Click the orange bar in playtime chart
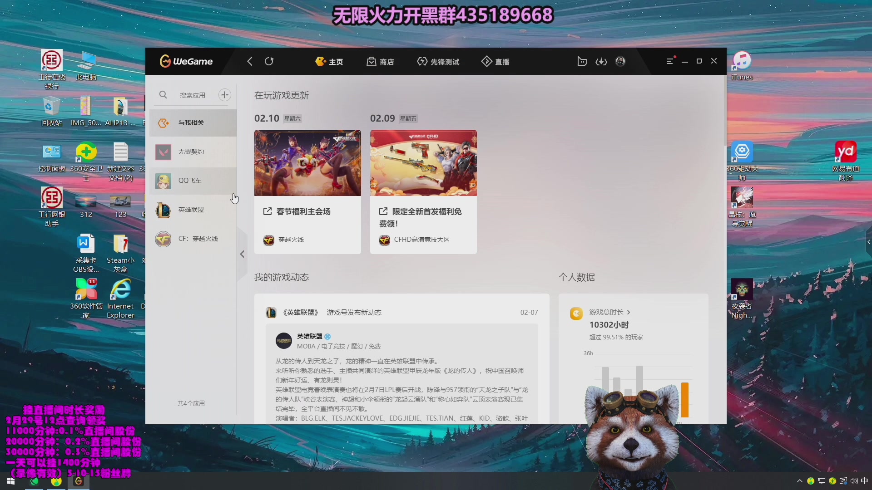The width and height of the screenshot is (872, 490). pyautogui.click(x=685, y=400)
